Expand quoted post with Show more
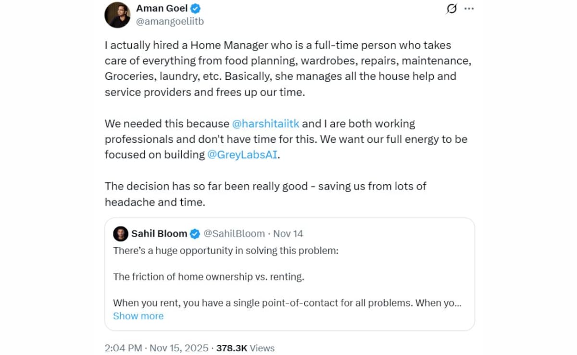Screen dimensions: 577x355 pos(138,316)
